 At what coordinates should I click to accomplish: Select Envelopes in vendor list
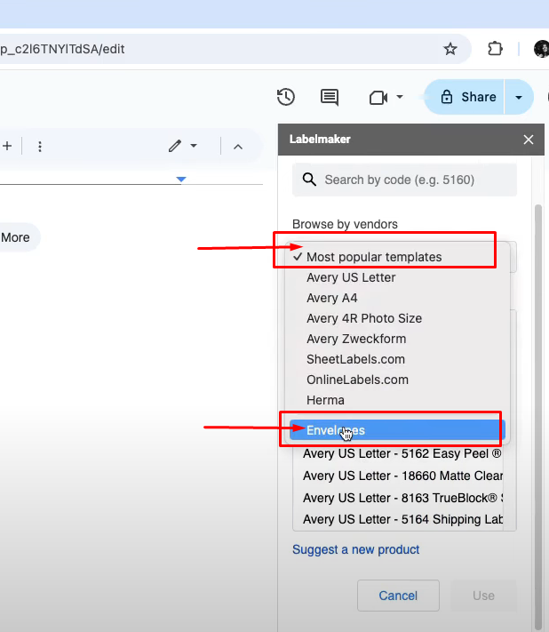pyautogui.click(x=397, y=430)
